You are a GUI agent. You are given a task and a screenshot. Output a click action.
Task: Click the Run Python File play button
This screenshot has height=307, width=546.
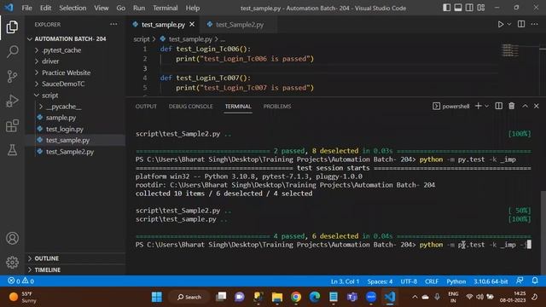point(501,25)
